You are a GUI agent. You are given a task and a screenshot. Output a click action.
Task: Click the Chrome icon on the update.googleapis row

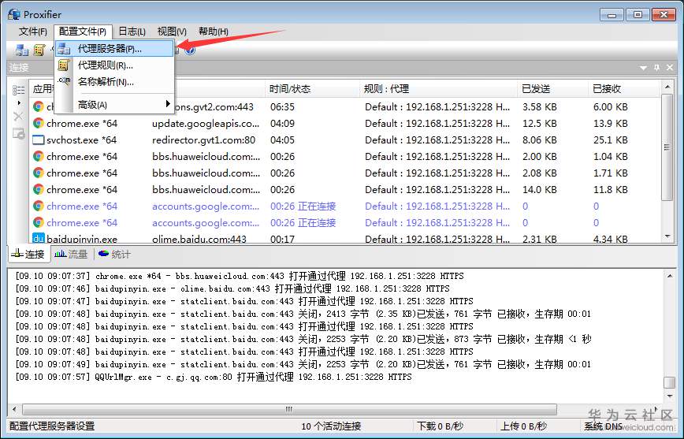(x=39, y=124)
